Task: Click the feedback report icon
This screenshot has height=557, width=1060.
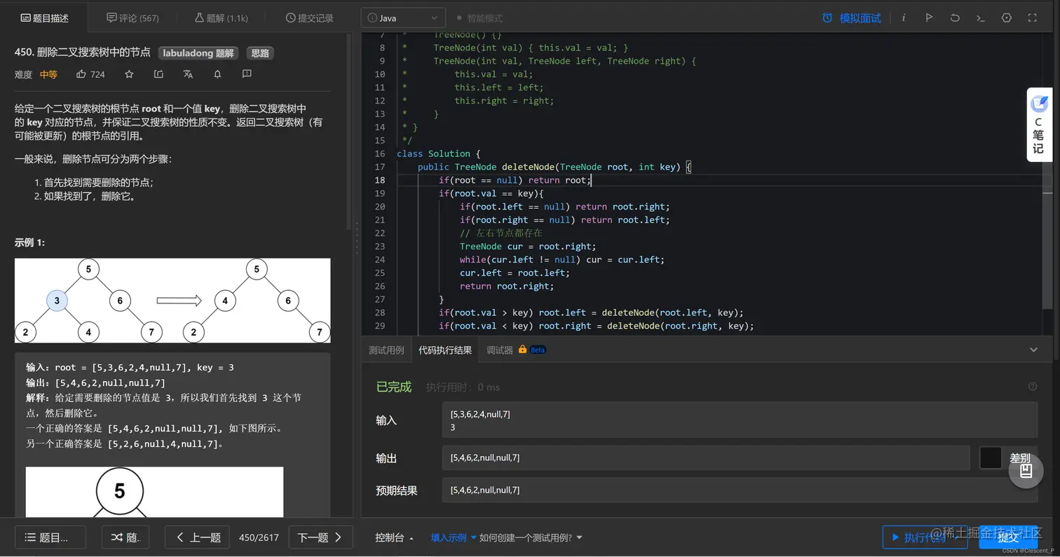Action: (247, 74)
